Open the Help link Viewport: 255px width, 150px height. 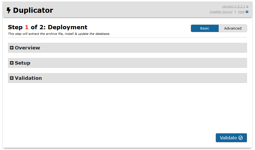click(241, 12)
